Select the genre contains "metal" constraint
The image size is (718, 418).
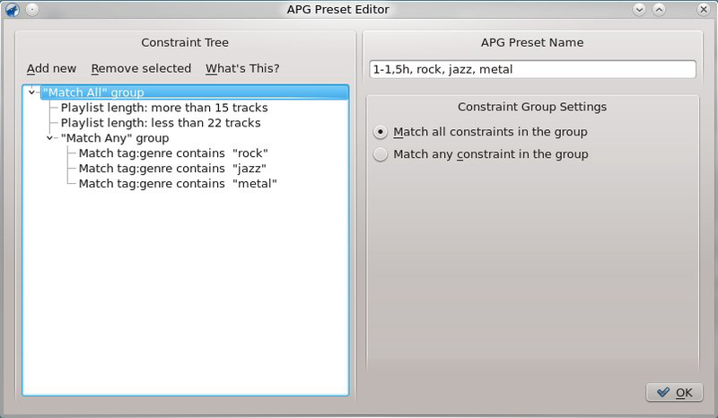[178, 184]
